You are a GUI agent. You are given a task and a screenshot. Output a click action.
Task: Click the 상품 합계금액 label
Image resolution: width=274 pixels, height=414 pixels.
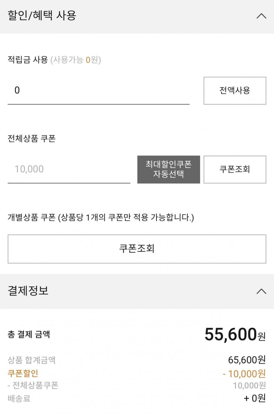pyautogui.click(x=32, y=360)
